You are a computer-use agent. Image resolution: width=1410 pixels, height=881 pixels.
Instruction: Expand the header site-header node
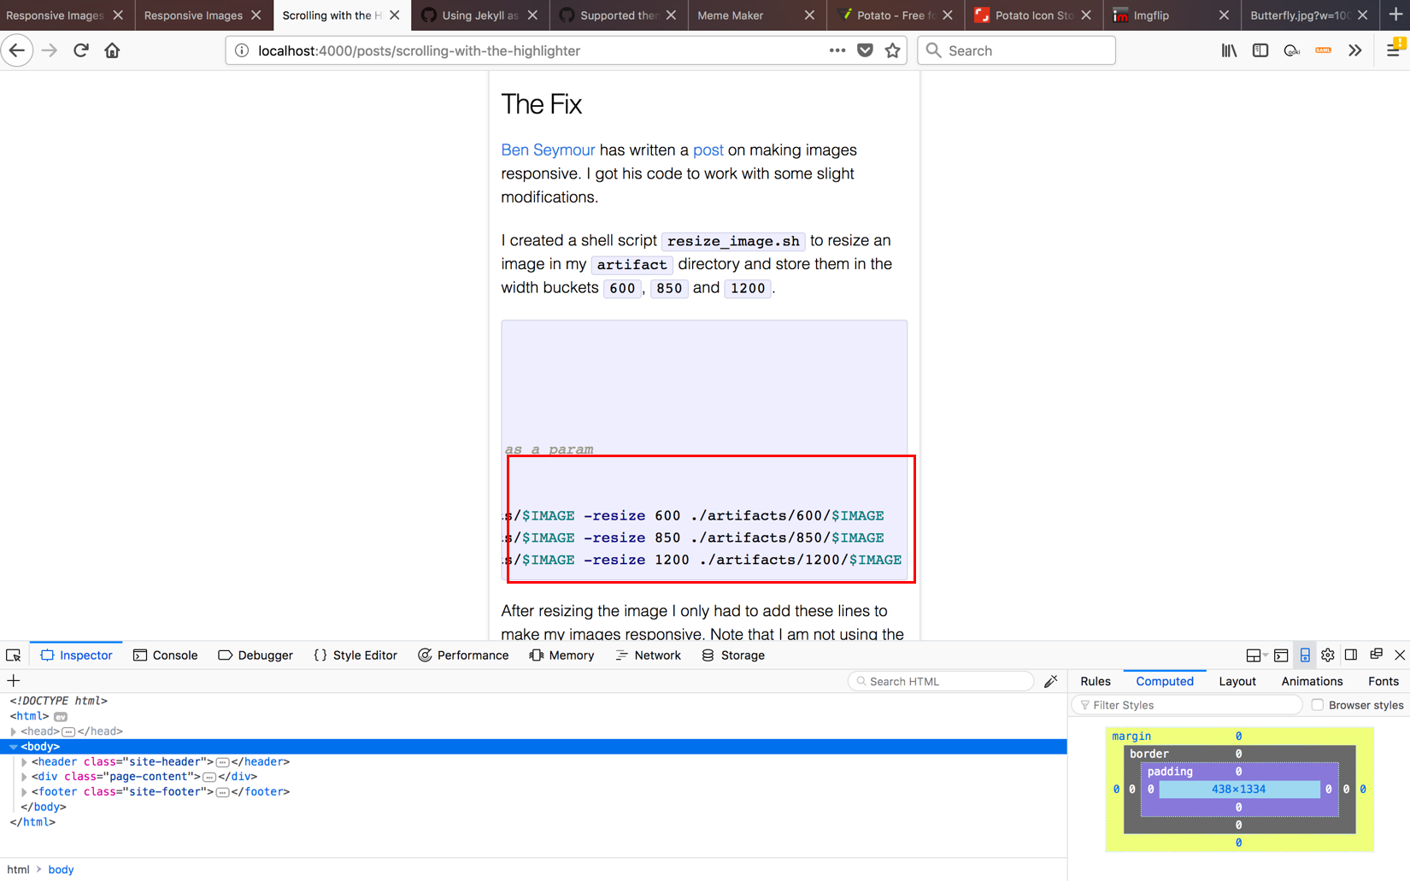[25, 762]
